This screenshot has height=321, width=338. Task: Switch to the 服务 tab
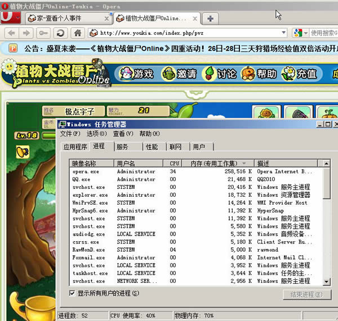click(x=128, y=147)
